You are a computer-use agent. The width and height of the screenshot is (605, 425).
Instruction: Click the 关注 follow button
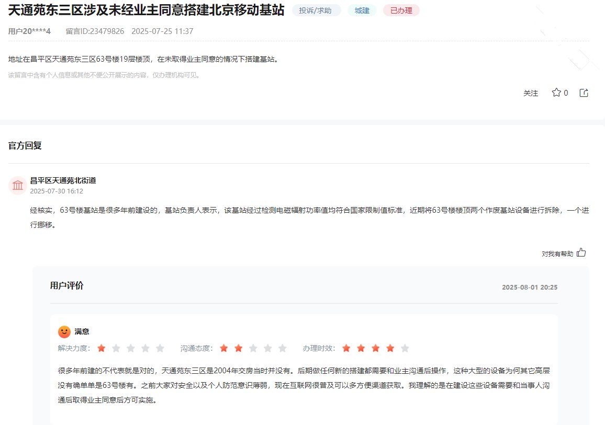531,93
